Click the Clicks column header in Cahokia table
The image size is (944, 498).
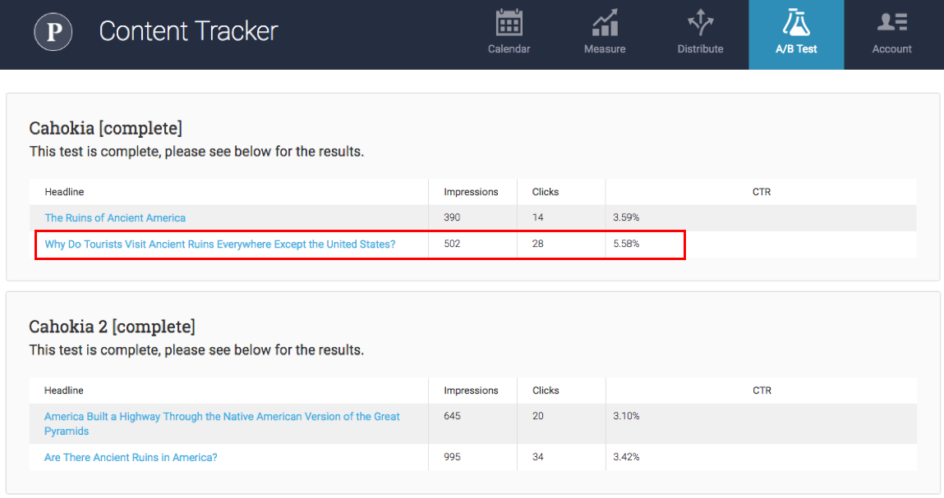pos(546,192)
